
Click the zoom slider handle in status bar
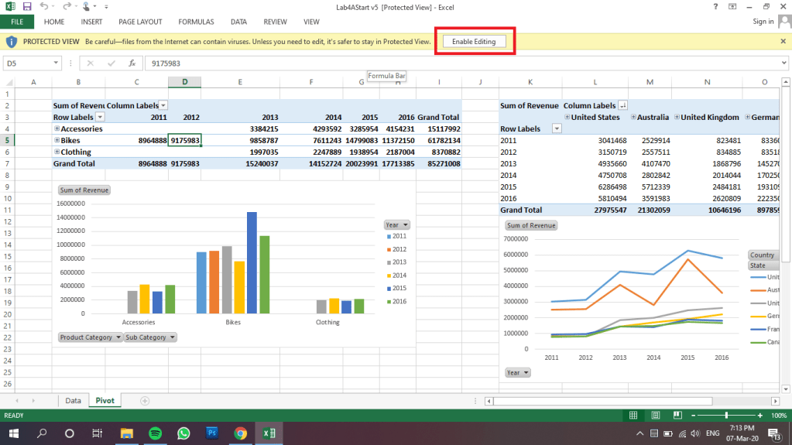726,416
